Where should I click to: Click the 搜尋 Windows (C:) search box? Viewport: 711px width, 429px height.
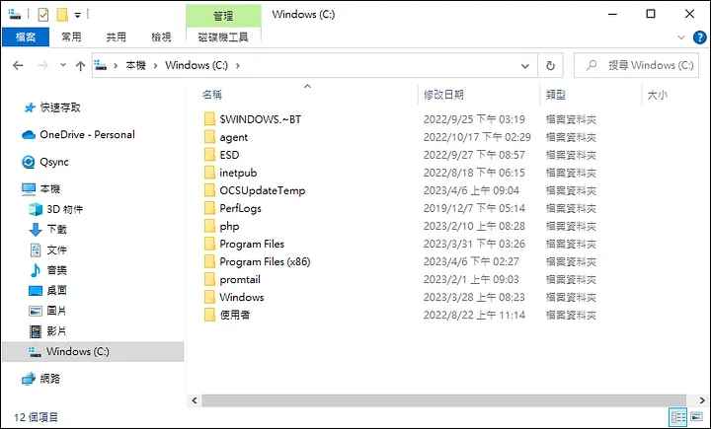pyautogui.click(x=636, y=66)
